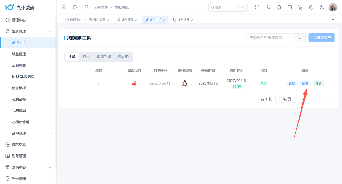This screenshot has width=342, height=184.
Task: Click FTP account fpaxtoxe61
Action: [160, 83]
